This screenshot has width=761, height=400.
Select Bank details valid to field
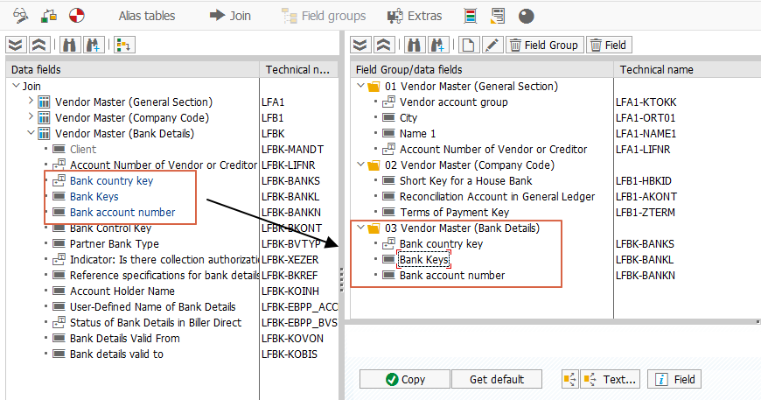click(116, 354)
